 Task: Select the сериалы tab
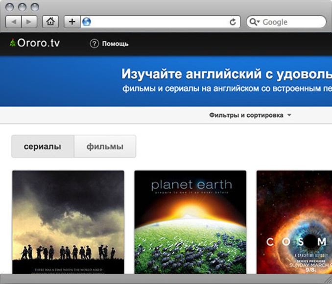[43, 147]
